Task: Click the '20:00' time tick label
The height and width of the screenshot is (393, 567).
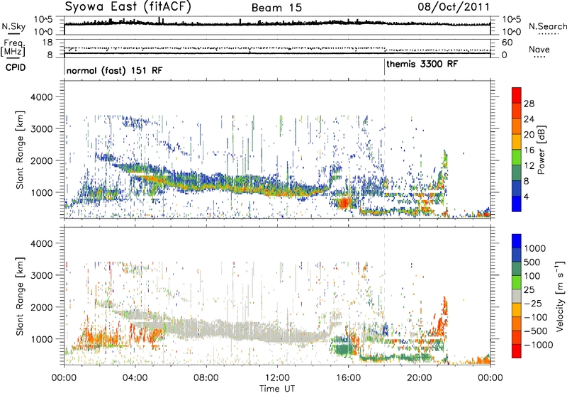Action: tap(419, 378)
